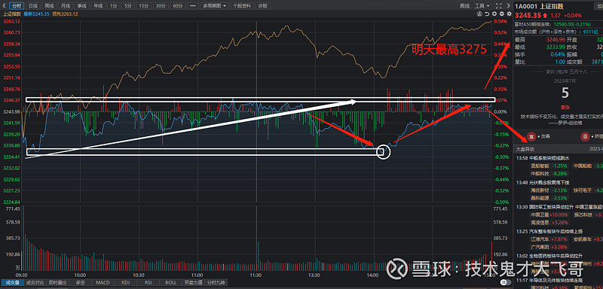
Task: Enter full-screen chart mode icon
Action: (x=499, y=6)
